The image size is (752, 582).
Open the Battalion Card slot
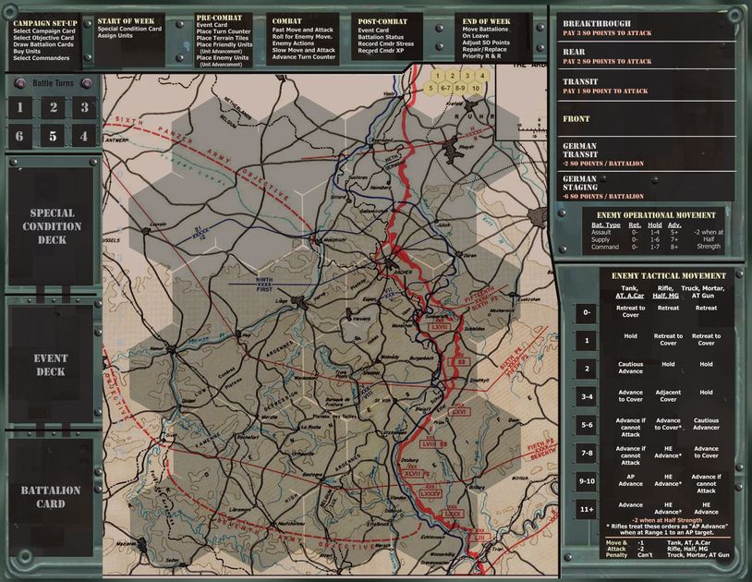(51, 497)
